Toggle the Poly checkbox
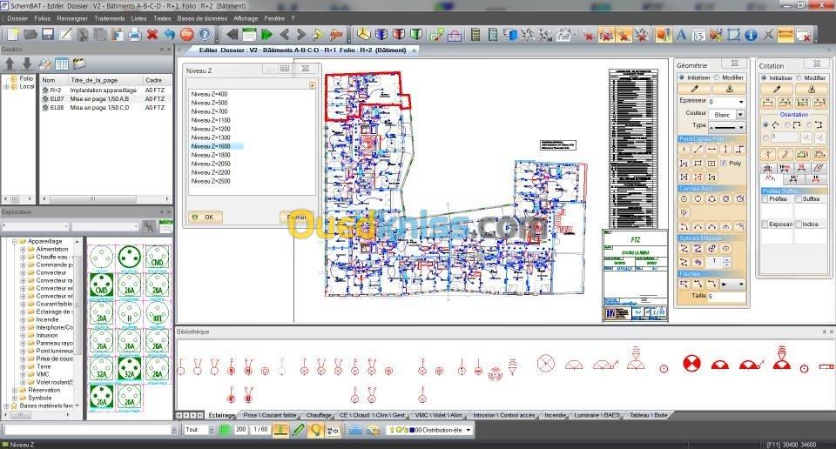This screenshot has width=836, height=449. coord(724,163)
